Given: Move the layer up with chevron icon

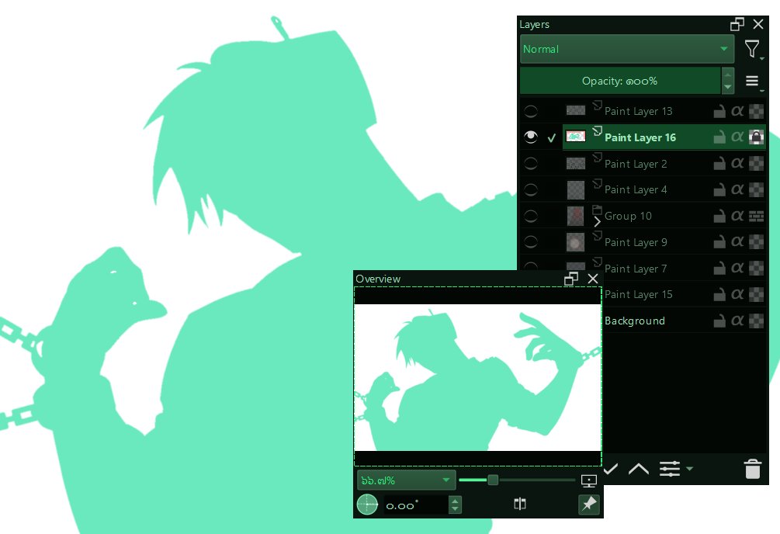Looking at the screenshot, I should pos(639,469).
